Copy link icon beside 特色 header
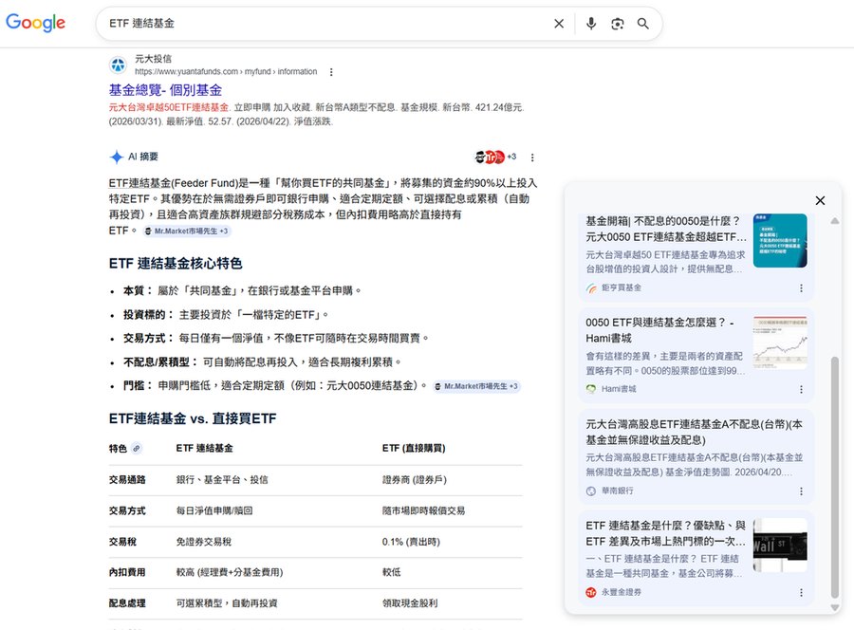The height and width of the screenshot is (630, 854). [137, 448]
